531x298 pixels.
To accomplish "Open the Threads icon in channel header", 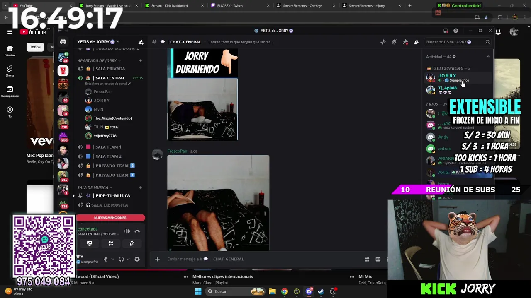I will 383,42.
